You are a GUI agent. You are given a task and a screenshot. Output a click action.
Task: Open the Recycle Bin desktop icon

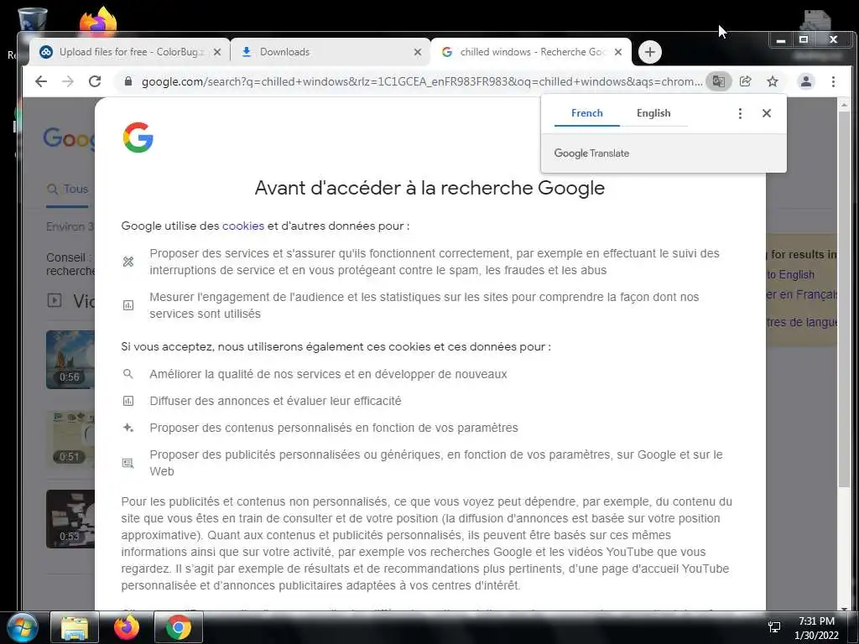pos(32,19)
